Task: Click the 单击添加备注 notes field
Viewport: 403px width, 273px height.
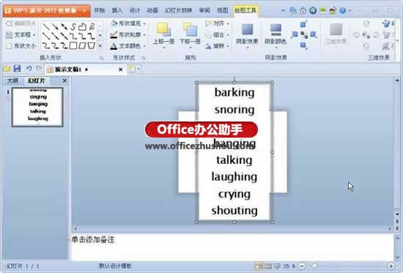Action: tap(232, 247)
